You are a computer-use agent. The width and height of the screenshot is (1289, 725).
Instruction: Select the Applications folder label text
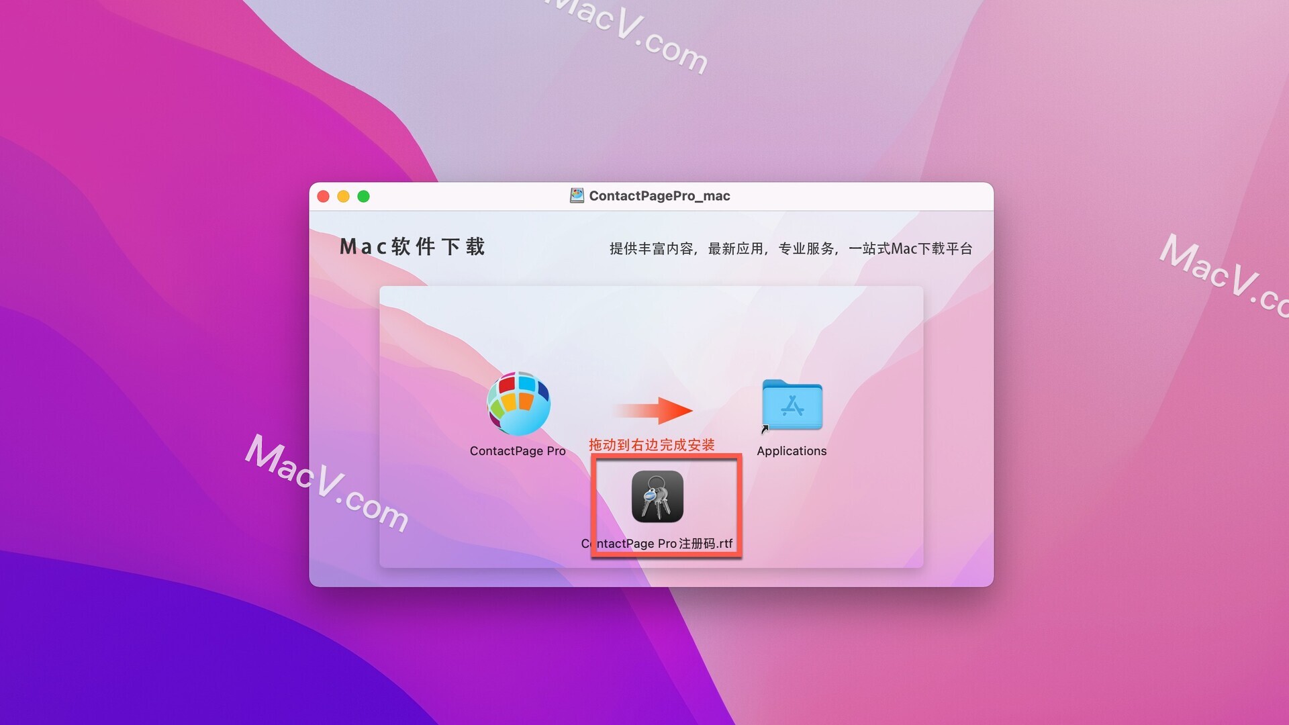[x=792, y=450]
